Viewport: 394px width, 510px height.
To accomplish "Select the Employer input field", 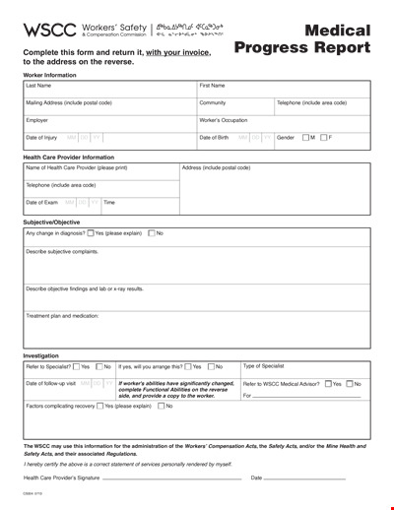I will tap(110, 124).
